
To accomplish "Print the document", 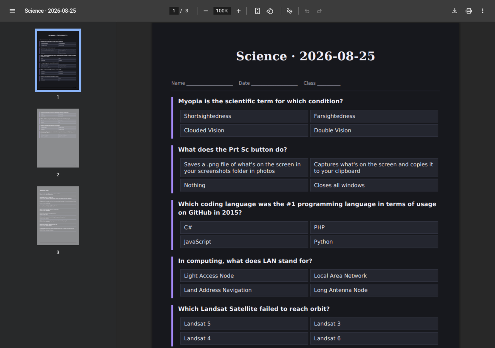I will 469,11.
